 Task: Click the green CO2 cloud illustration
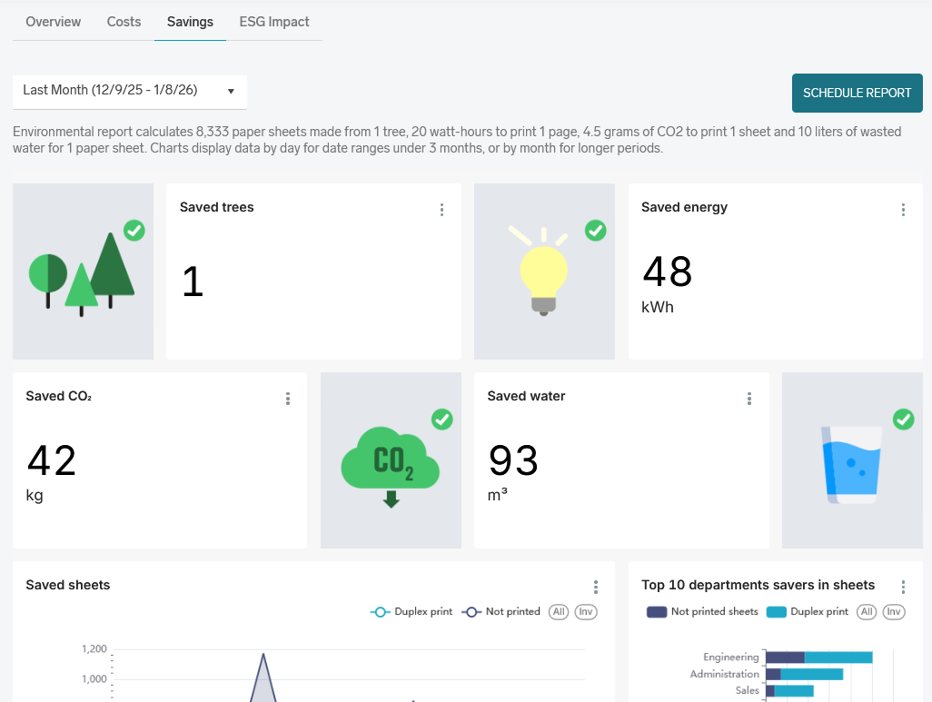(391, 461)
